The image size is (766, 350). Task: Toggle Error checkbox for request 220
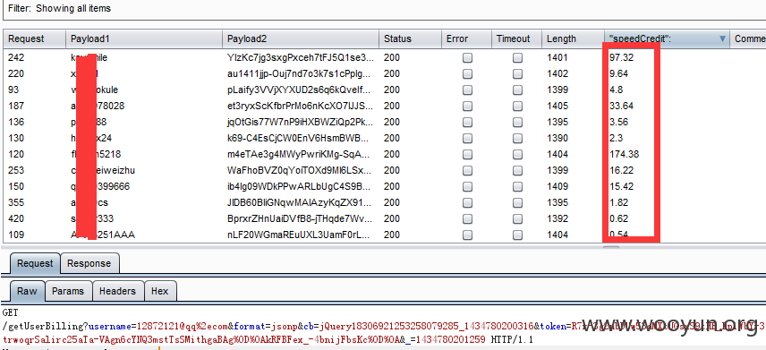click(x=467, y=73)
